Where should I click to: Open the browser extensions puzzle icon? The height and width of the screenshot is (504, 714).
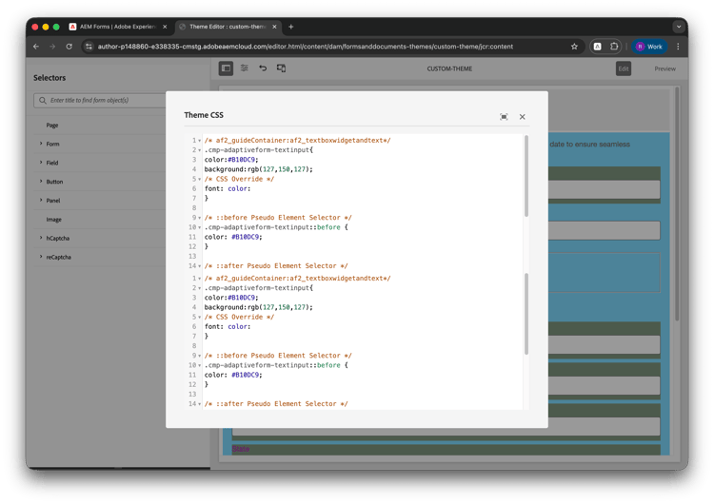tap(614, 46)
